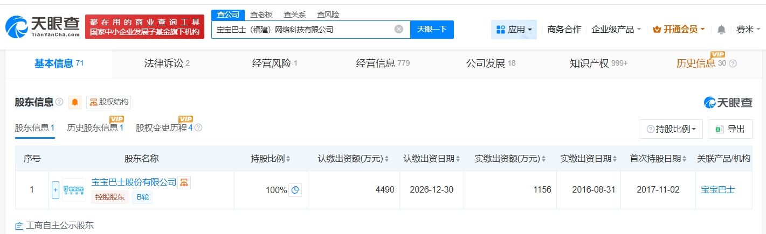
Task: Click the shareholder alert bell icon
Action: [75, 102]
